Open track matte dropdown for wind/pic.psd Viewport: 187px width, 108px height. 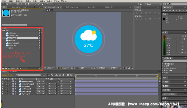tap(52, 89)
